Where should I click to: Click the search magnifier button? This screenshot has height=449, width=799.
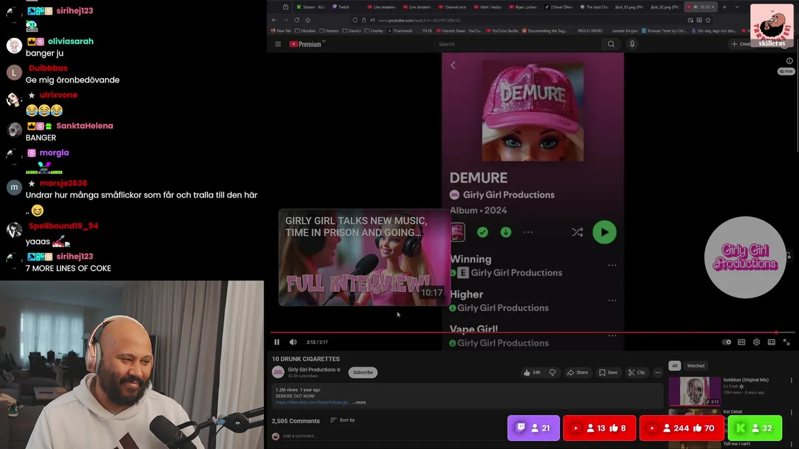tap(611, 44)
